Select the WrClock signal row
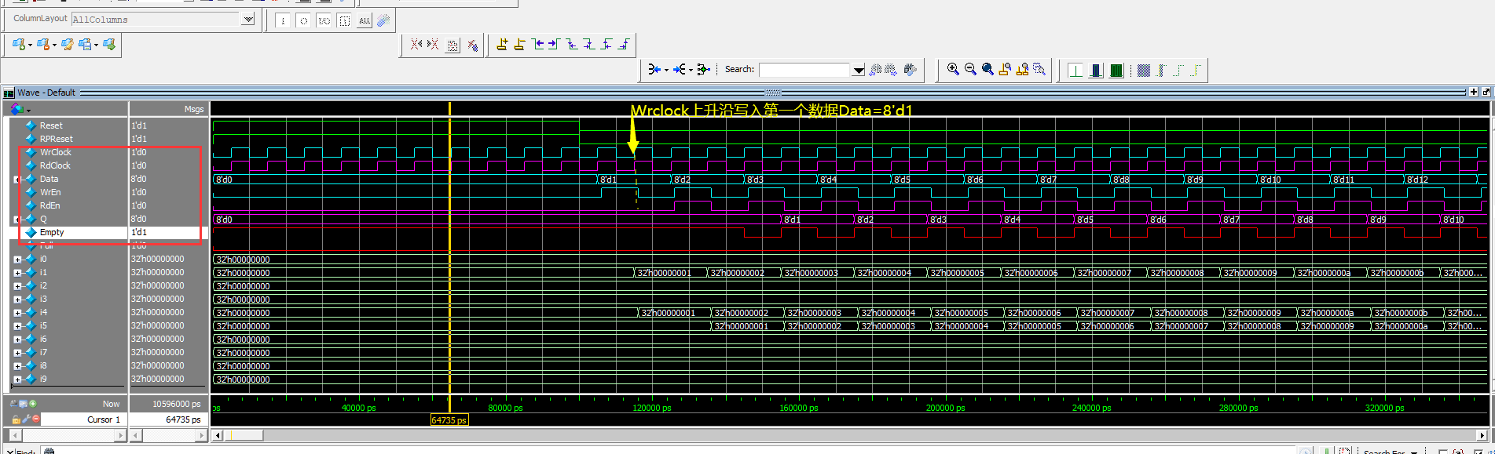 55,152
